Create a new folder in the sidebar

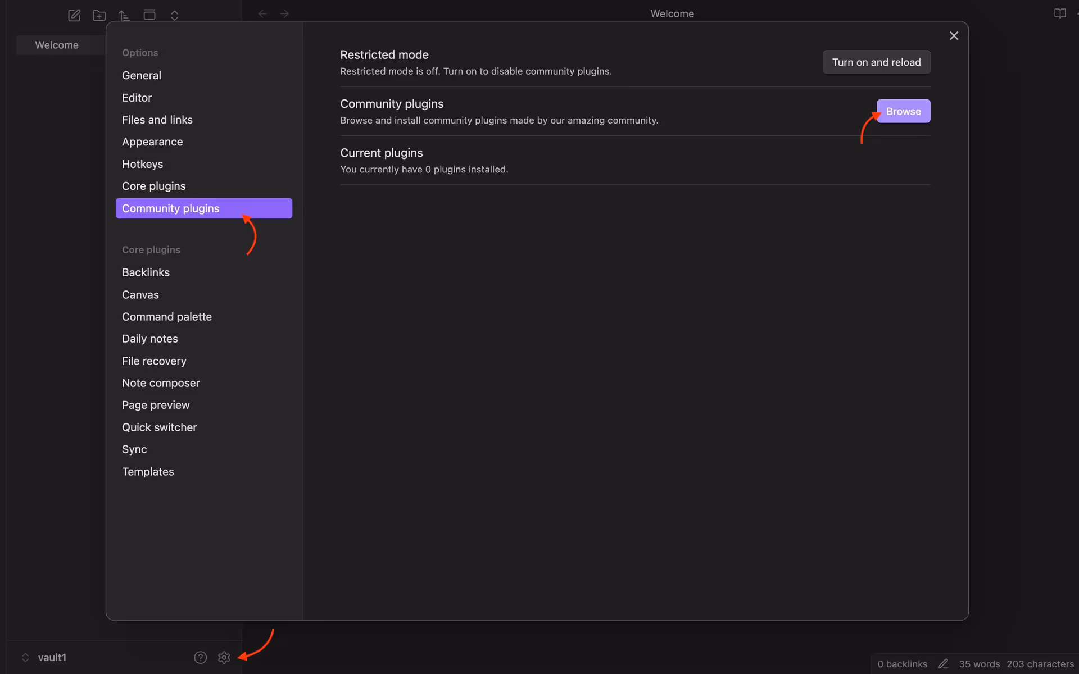point(99,15)
